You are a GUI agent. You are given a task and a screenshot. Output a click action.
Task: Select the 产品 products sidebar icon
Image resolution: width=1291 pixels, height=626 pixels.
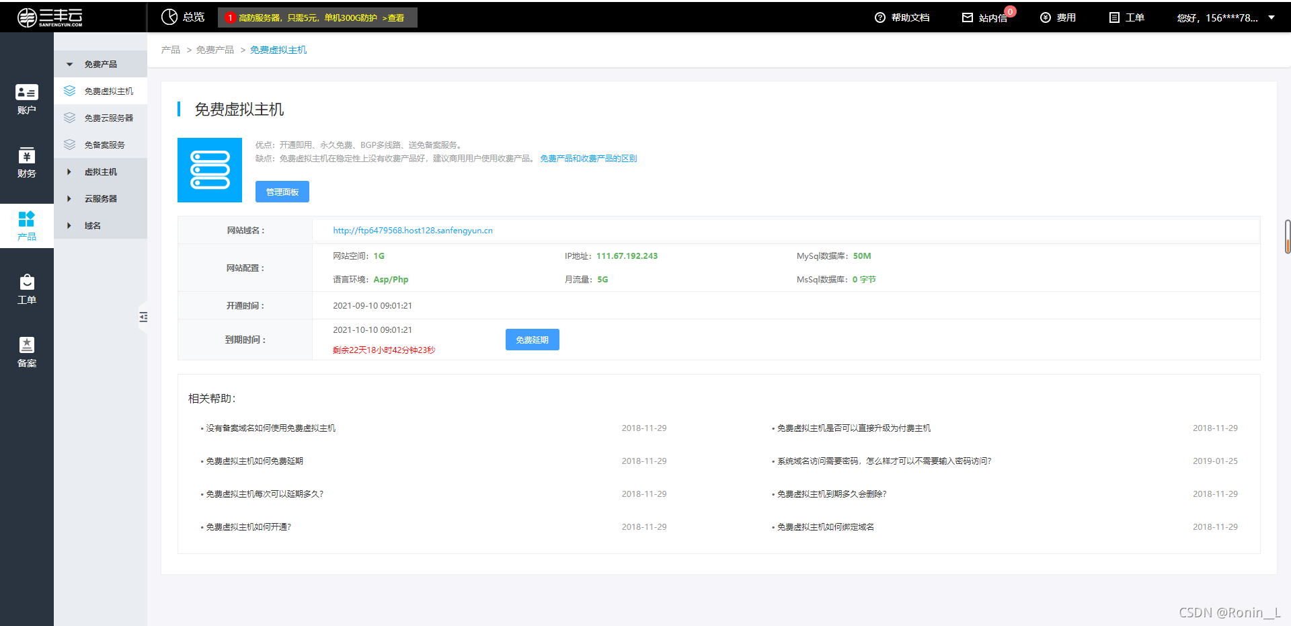pos(27,219)
